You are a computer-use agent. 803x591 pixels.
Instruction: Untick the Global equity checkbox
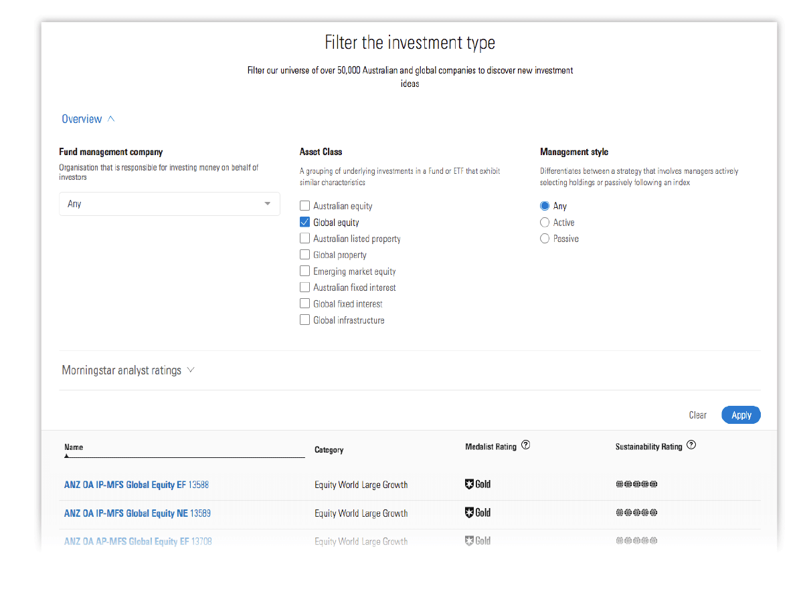click(305, 223)
